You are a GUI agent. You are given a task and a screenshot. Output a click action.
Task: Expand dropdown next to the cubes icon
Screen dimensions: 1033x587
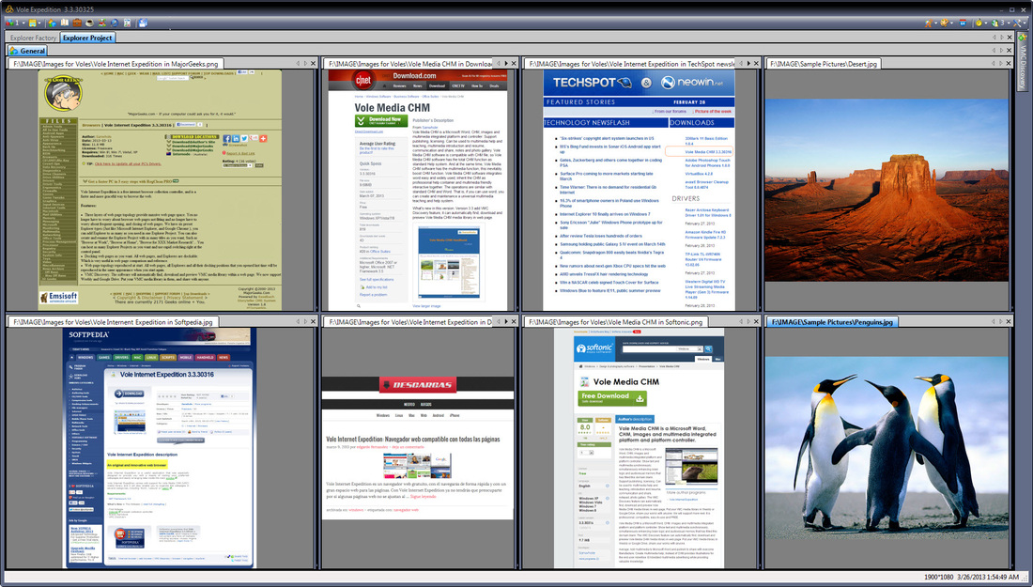(23, 23)
